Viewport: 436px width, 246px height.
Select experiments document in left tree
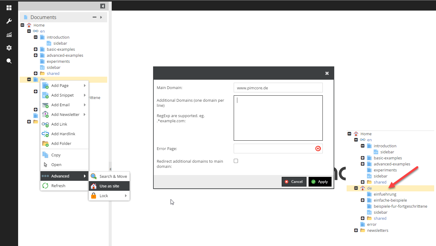click(58, 61)
